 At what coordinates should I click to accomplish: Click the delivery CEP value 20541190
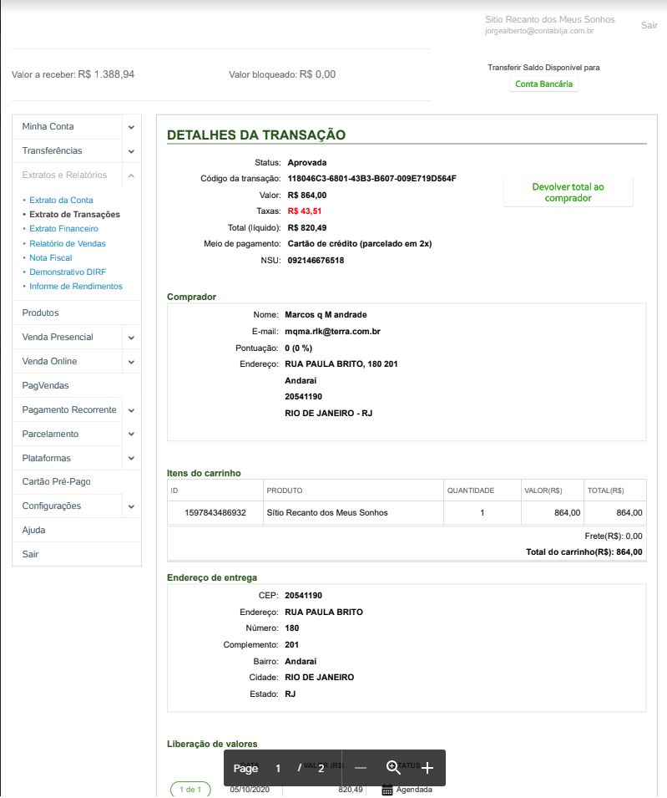(304, 596)
